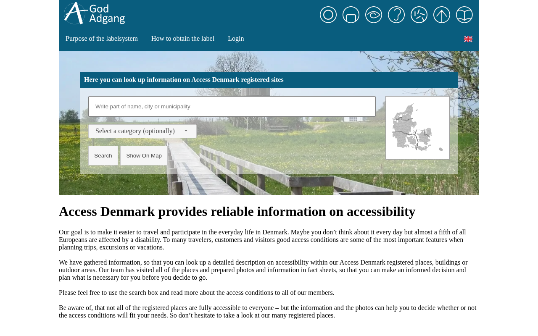Select the asthma and allergy icon
The image size is (538, 336).
[419, 15]
